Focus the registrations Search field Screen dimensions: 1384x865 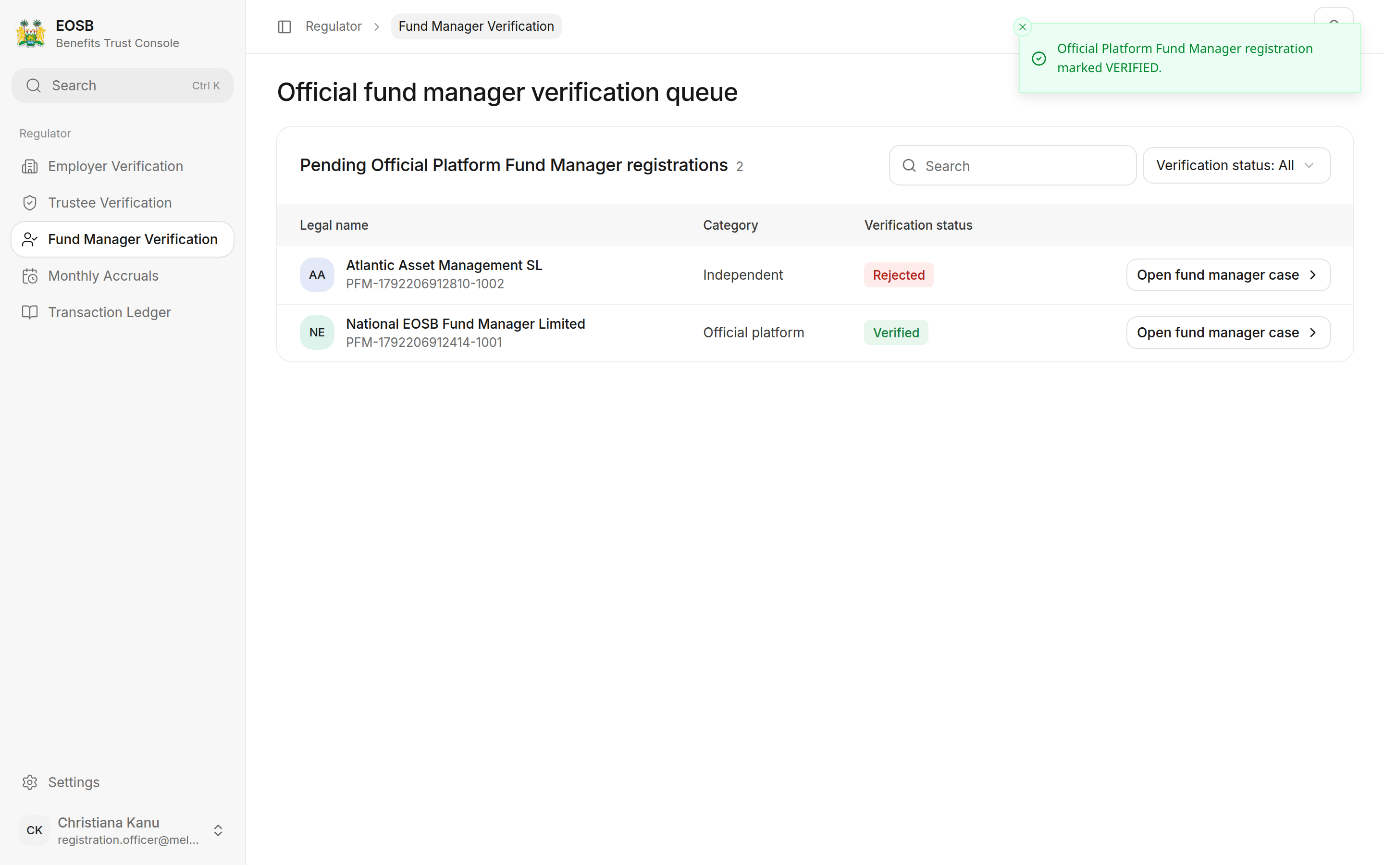pos(1012,165)
